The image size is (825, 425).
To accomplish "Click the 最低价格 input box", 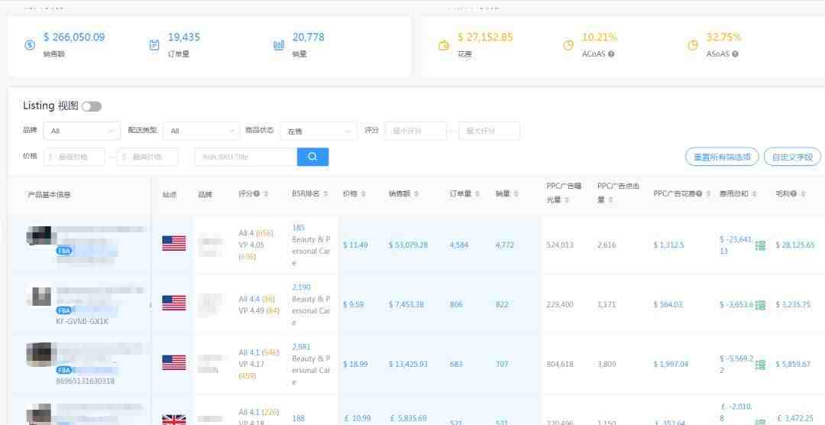I will [x=76, y=157].
